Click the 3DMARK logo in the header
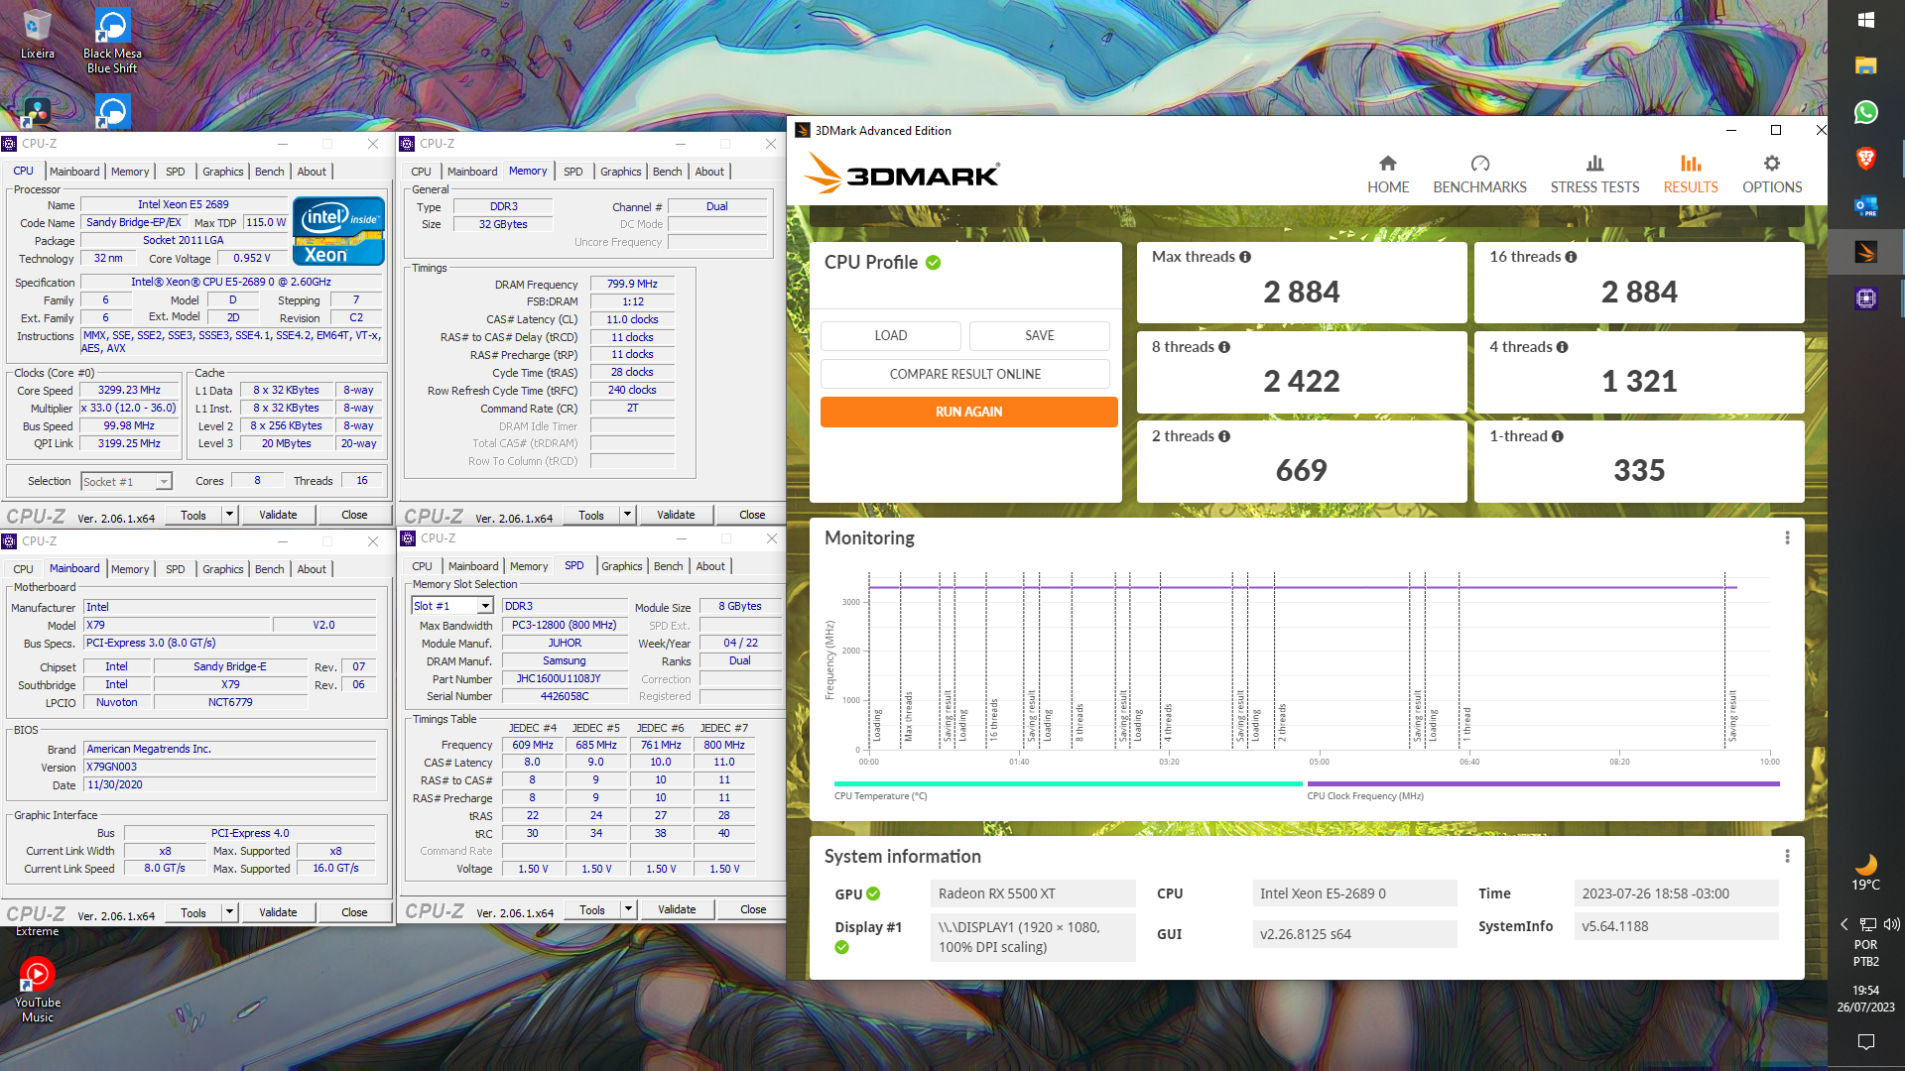The height and width of the screenshot is (1071, 1905). click(902, 175)
